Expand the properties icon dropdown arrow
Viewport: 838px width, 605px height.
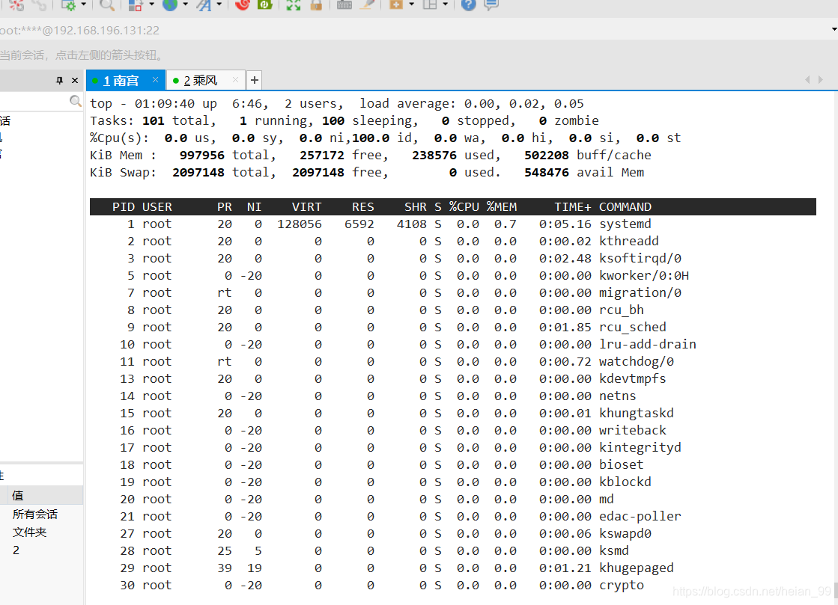(83, 4)
